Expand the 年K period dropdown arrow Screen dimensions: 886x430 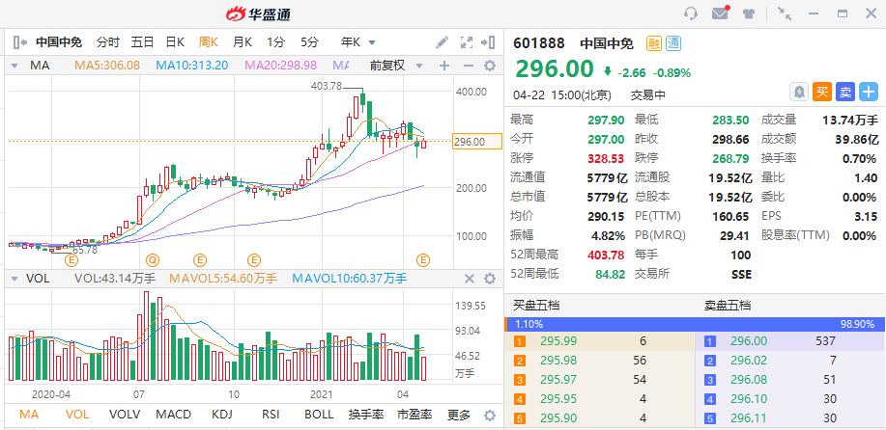(372, 42)
